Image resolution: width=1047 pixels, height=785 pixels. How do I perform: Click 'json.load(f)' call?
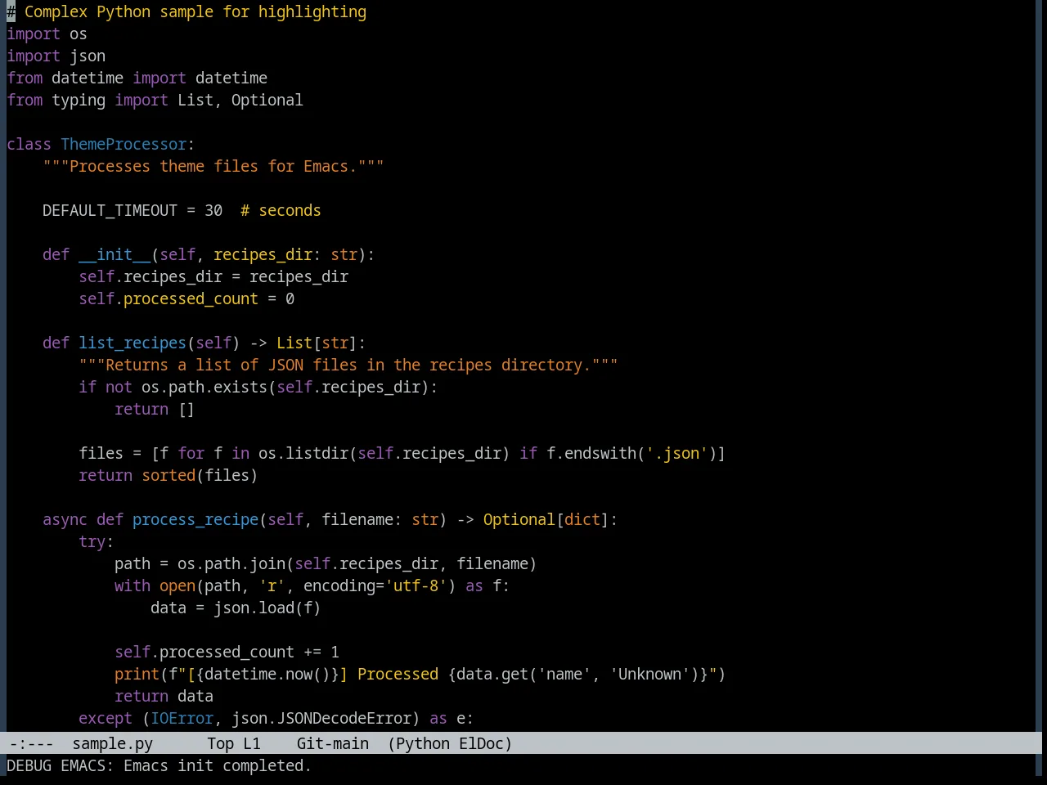click(267, 608)
